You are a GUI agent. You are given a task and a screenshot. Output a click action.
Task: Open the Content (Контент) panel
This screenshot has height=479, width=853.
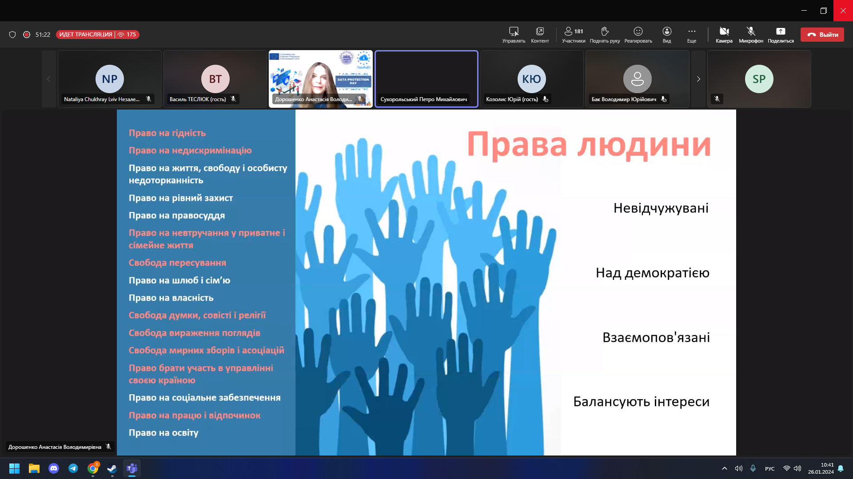coord(540,35)
